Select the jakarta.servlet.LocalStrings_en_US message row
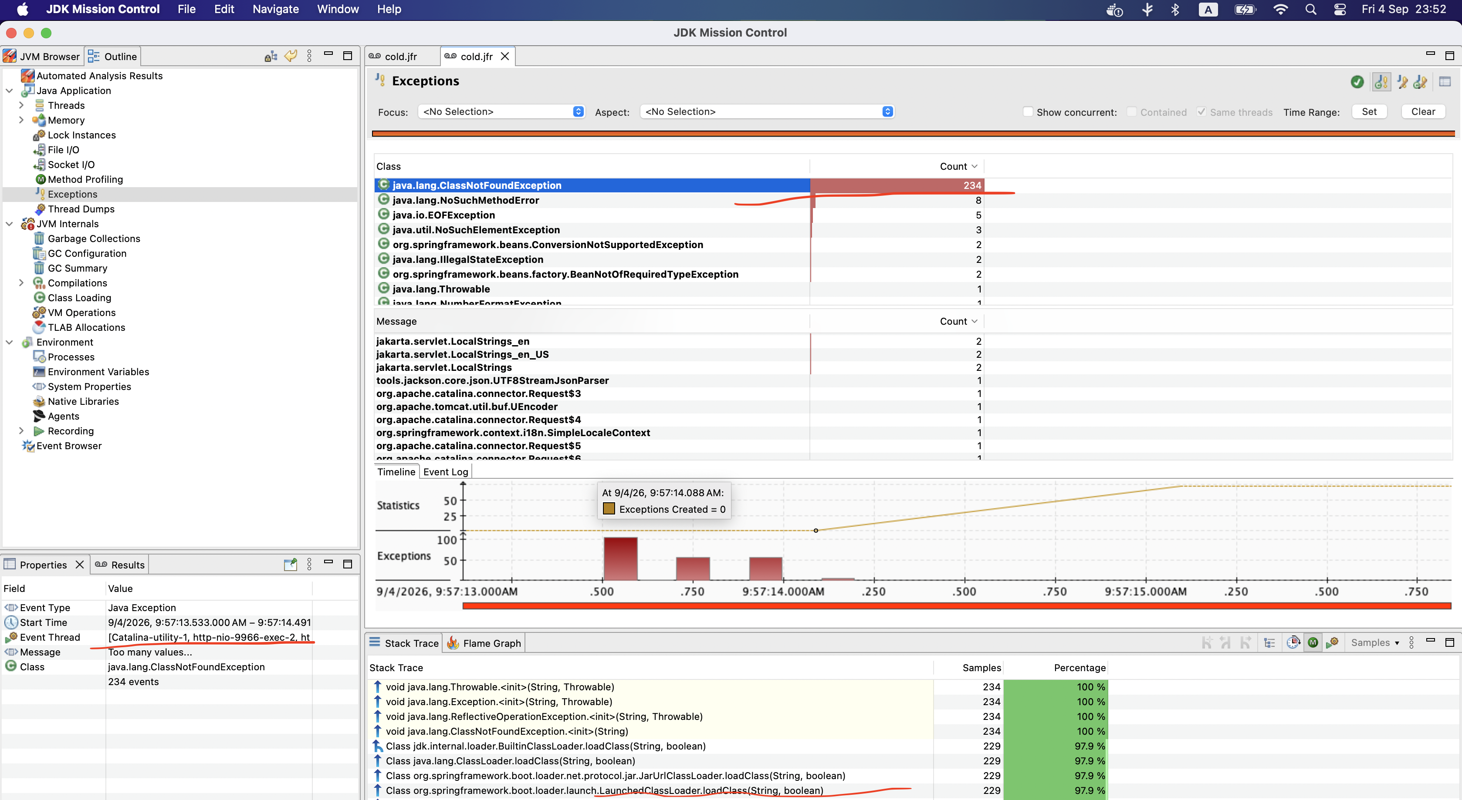 coord(678,354)
